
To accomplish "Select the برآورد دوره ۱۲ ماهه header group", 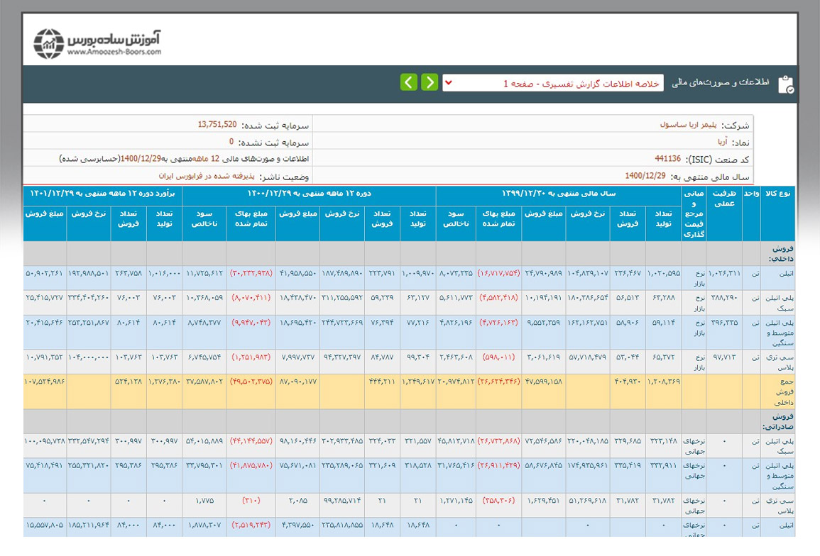I will coord(103,193).
